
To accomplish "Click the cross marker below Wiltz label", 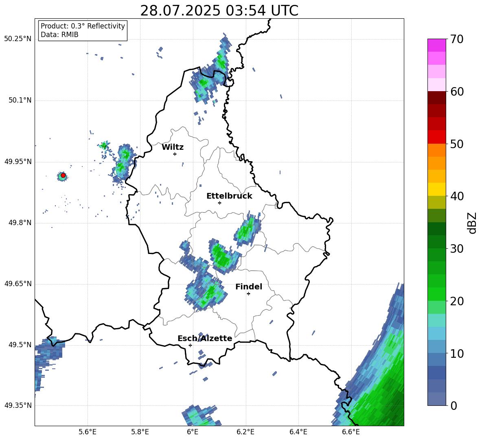I will (175, 154).
